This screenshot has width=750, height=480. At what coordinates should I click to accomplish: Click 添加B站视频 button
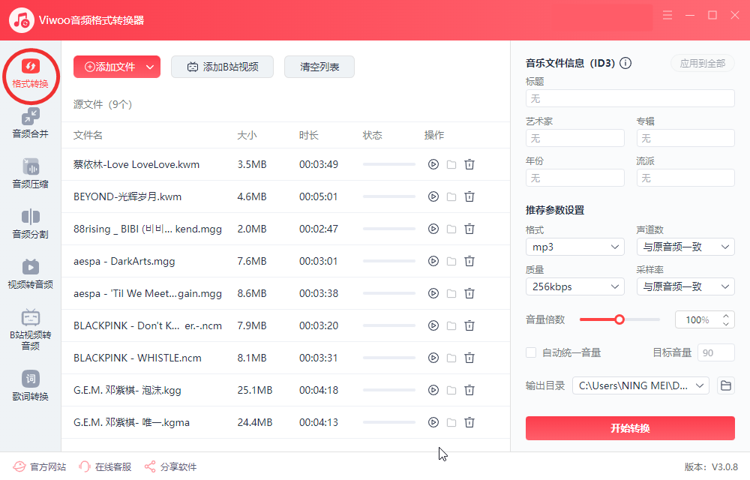[x=223, y=67]
